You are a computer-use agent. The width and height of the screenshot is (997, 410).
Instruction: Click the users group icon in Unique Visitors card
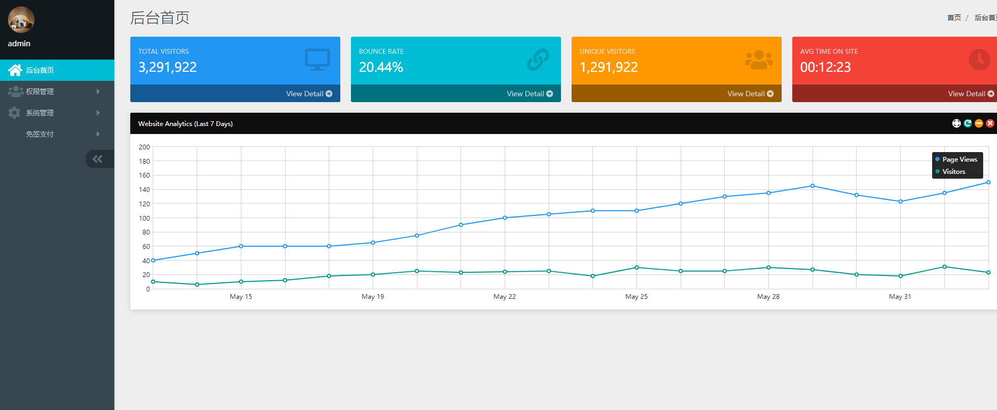click(759, 60)
